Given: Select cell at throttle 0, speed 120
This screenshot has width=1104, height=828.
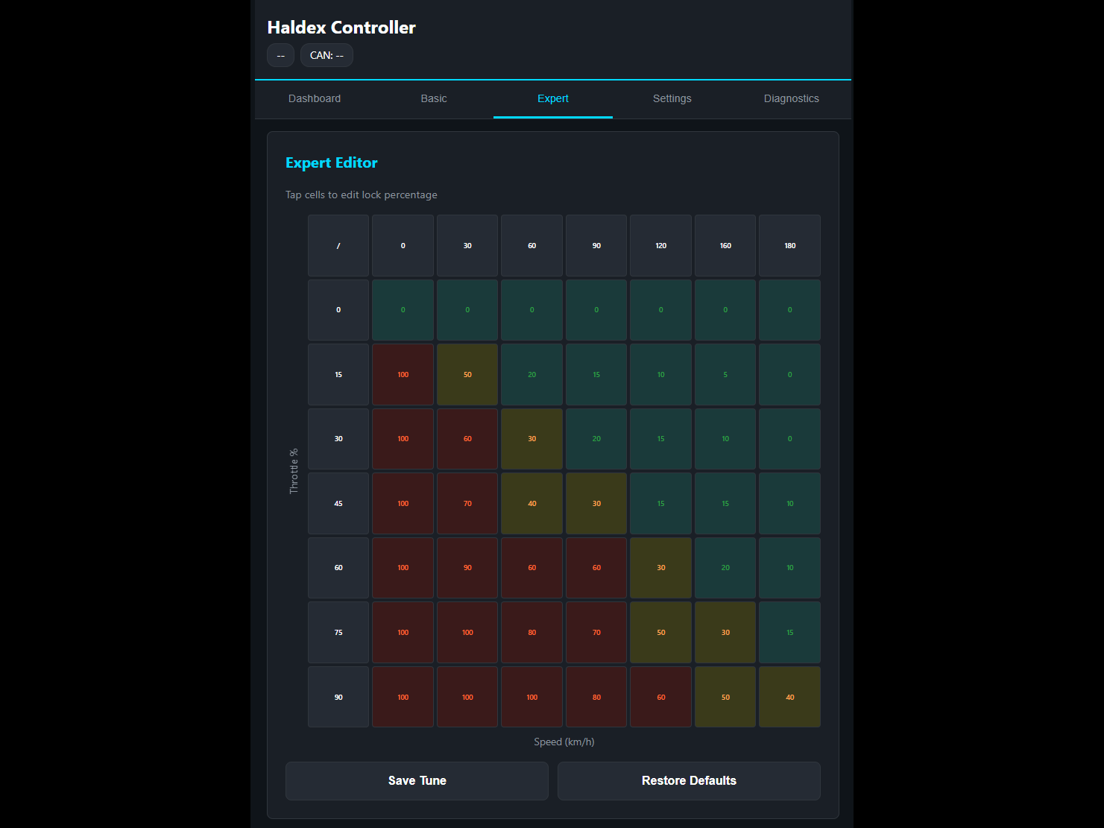Looking at the screenshot, I should tap(660, 310).
